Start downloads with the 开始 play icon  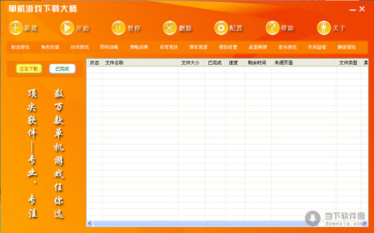pos(67,28)
